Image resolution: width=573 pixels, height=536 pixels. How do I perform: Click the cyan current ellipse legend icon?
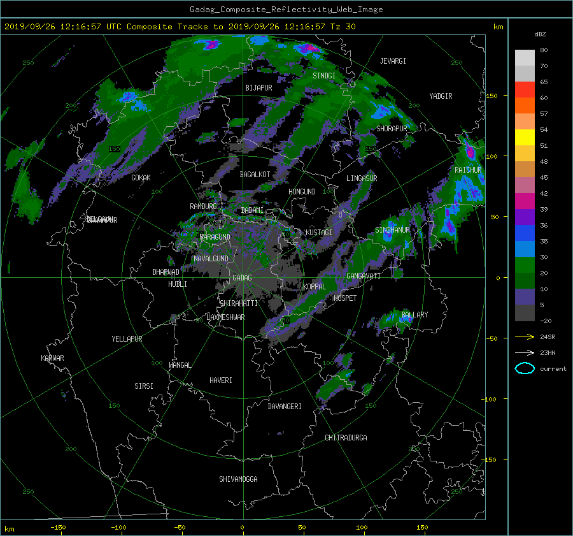coord(525,368)
